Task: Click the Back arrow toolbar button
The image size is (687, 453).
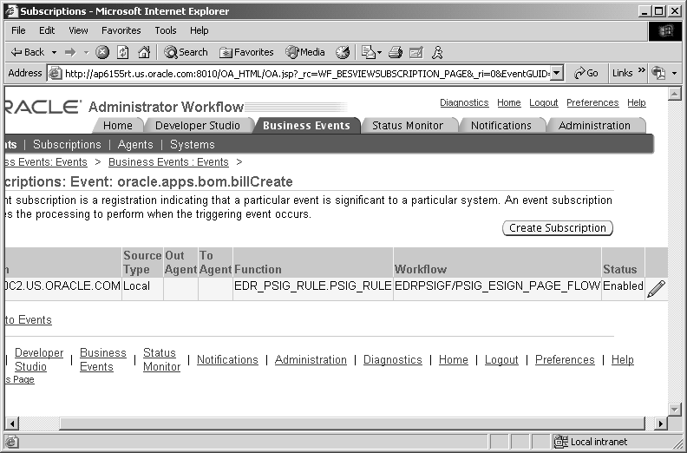Action: tap(28, 52)
